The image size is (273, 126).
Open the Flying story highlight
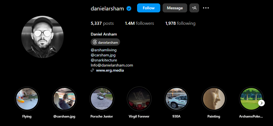tap(27, 99)
